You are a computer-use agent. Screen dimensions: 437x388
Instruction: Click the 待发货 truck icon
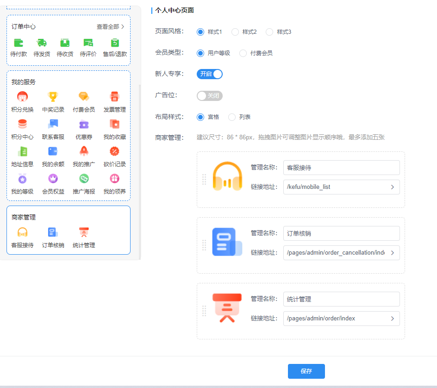click(x=42, y=43)
